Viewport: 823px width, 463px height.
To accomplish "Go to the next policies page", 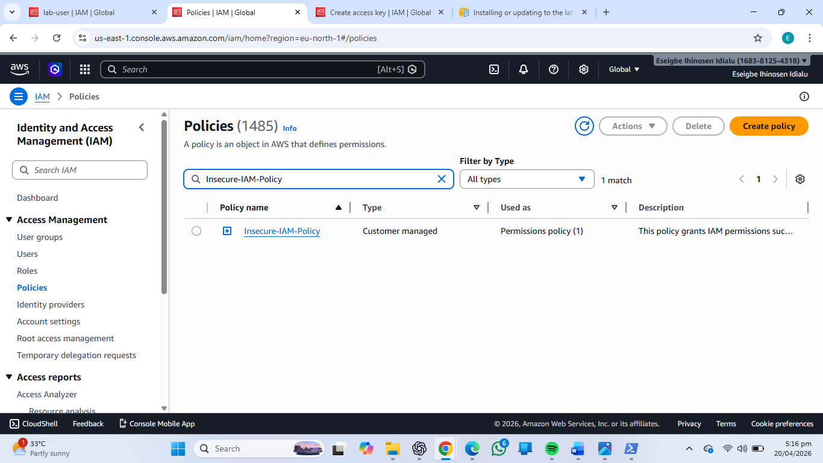I will [x=775, y=179].
